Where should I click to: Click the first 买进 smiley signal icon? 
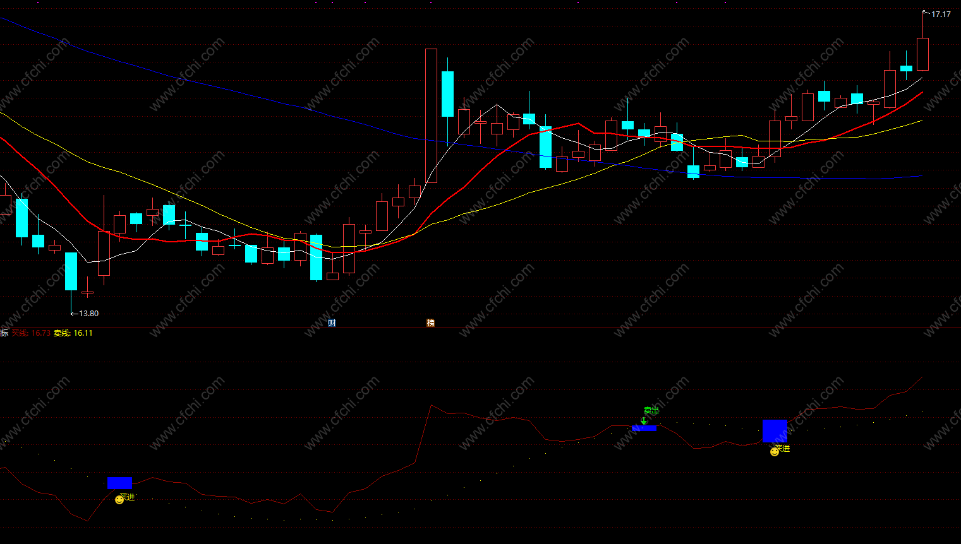coord(119,500)
